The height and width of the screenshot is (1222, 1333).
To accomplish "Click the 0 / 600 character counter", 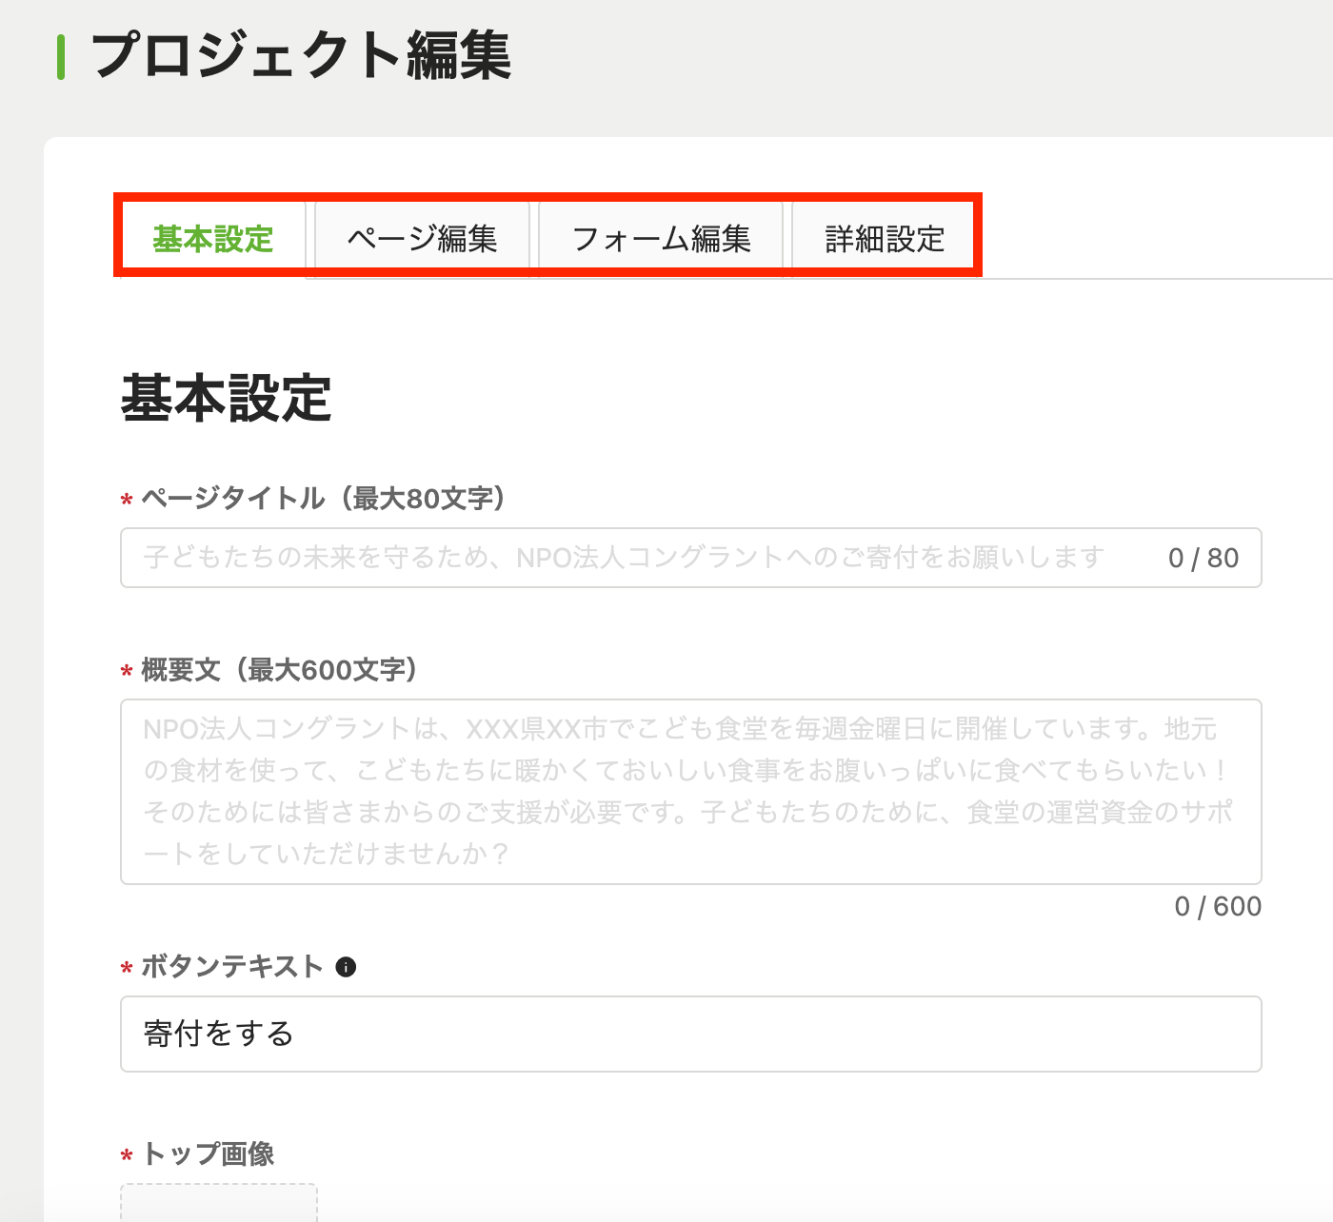I will (1218, 906).
